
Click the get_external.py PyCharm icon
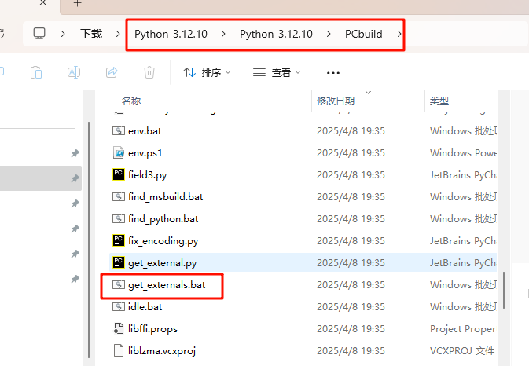[x=119, y=262]
